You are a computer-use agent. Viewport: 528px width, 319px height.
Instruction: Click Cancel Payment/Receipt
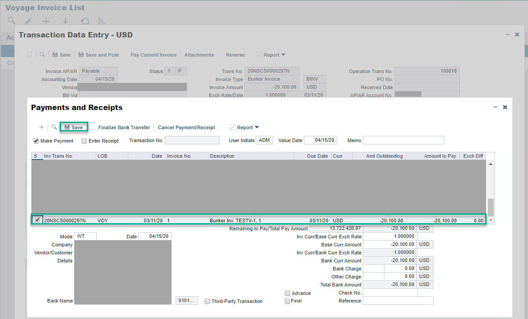pyautogui.click(x=186, y=127)
